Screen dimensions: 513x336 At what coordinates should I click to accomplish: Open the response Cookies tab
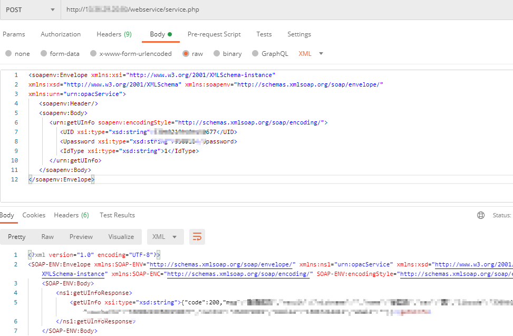click(34, 215)
